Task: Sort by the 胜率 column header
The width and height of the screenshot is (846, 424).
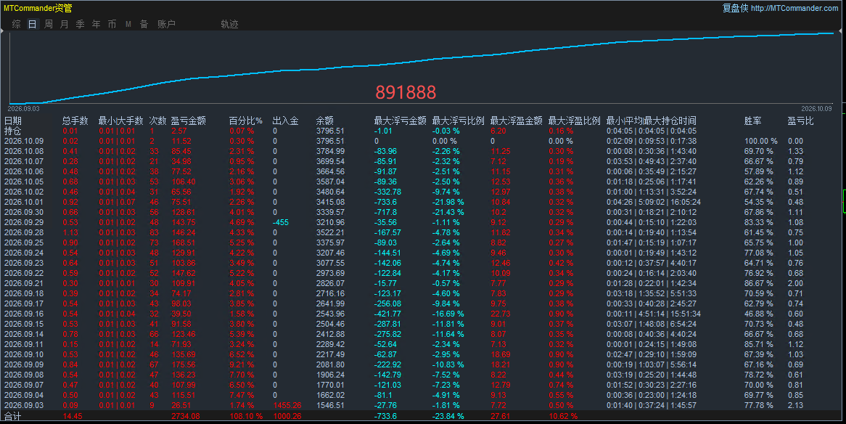Action: pyautogui.click(x=752, y=121)
